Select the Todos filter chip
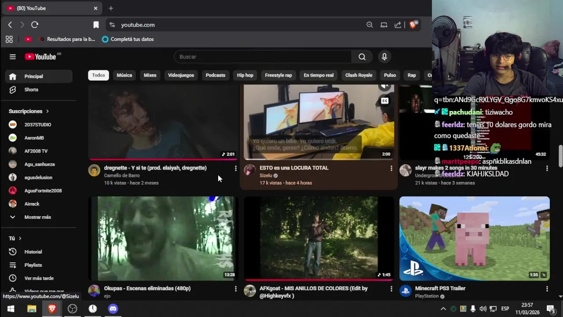The height and width of the screenshot is (317, 563). point(99,75)
